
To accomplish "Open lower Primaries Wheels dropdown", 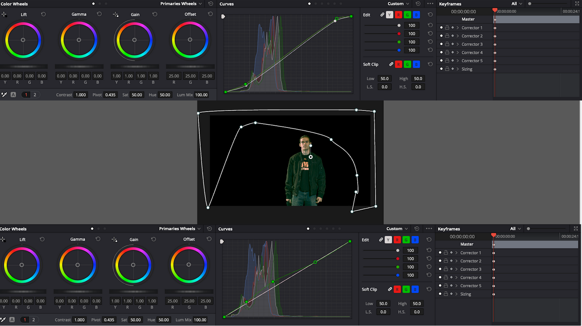I will (x=180, y=228).
